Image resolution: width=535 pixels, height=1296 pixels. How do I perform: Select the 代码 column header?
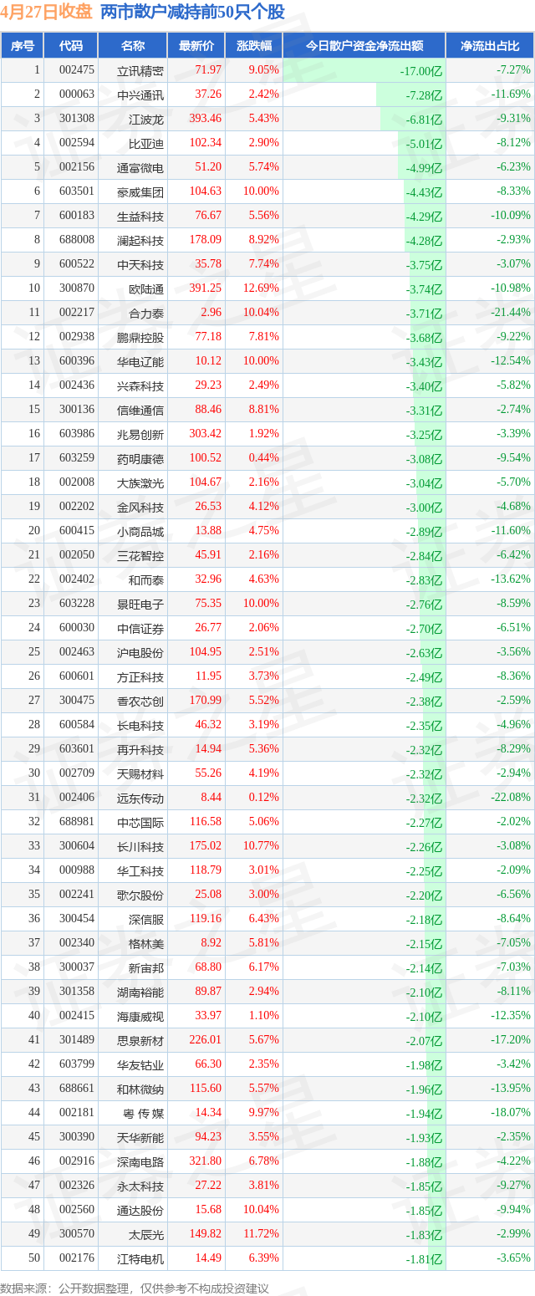tap(71, 46)
